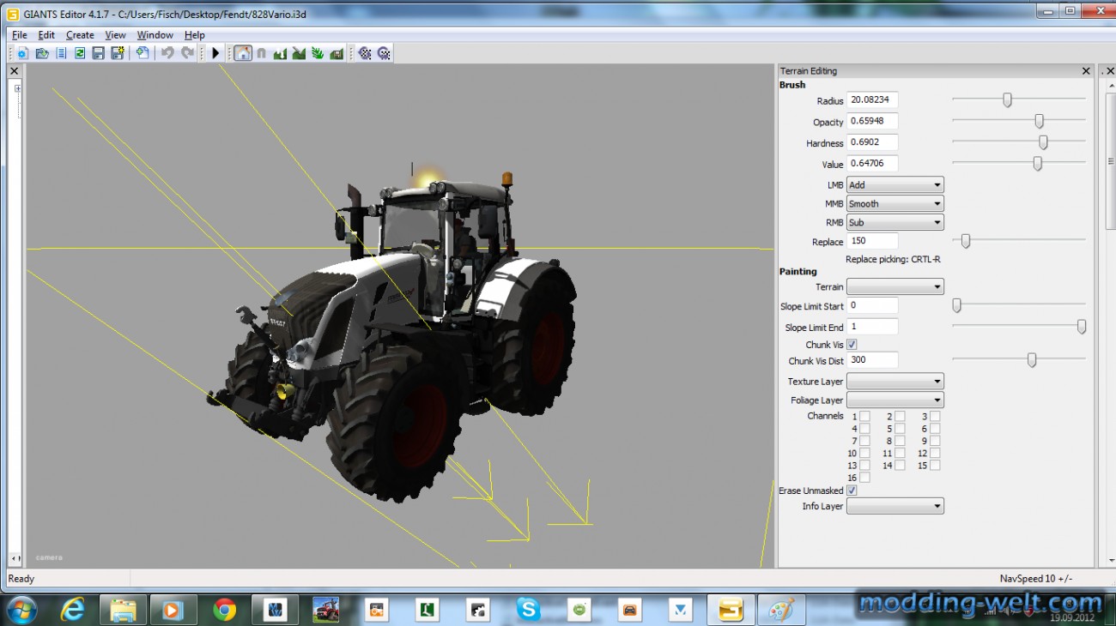Click the Opacity value field
The image size is (1116, 626).
tap(872, 121)
